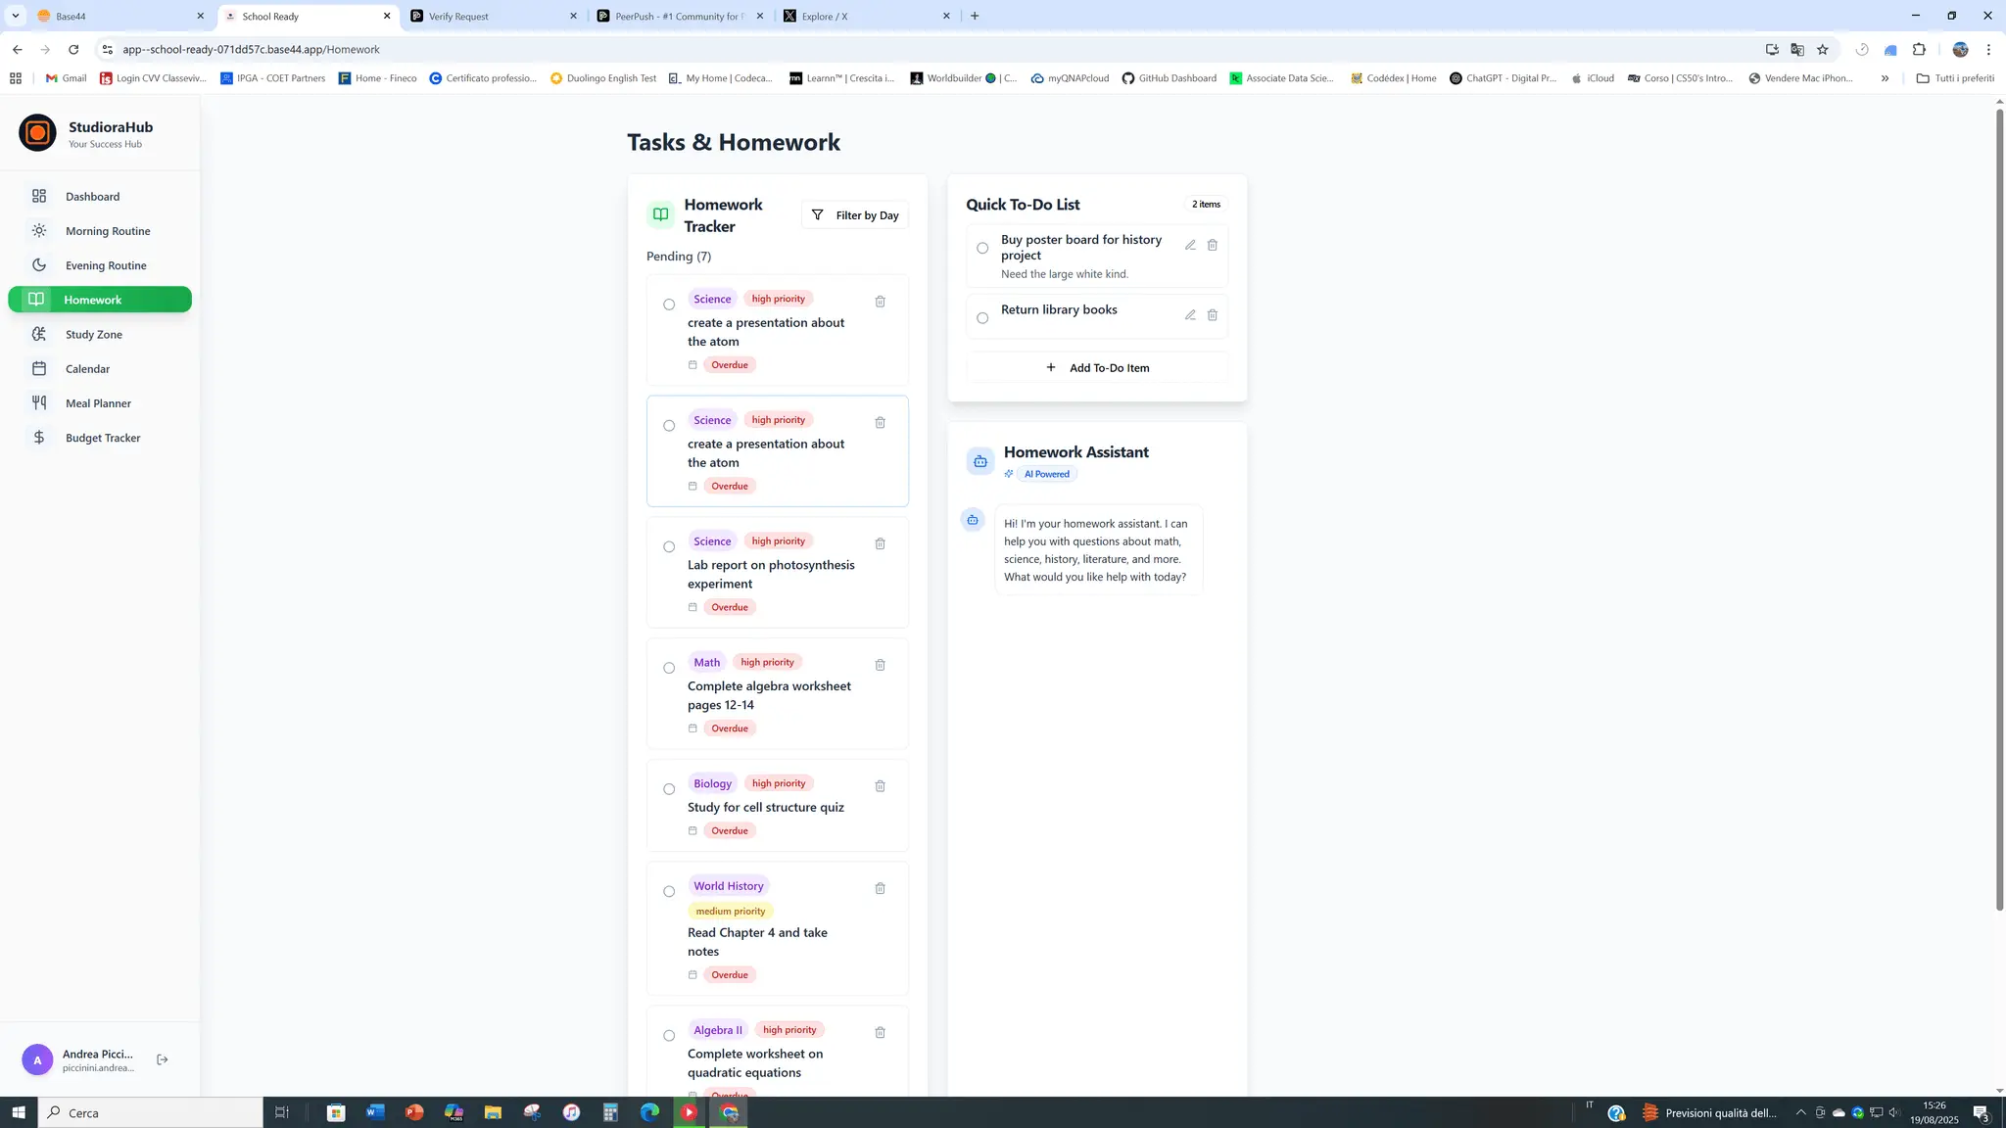
Task: Open Meal Planner in sidebar
Action: (100, 403)
